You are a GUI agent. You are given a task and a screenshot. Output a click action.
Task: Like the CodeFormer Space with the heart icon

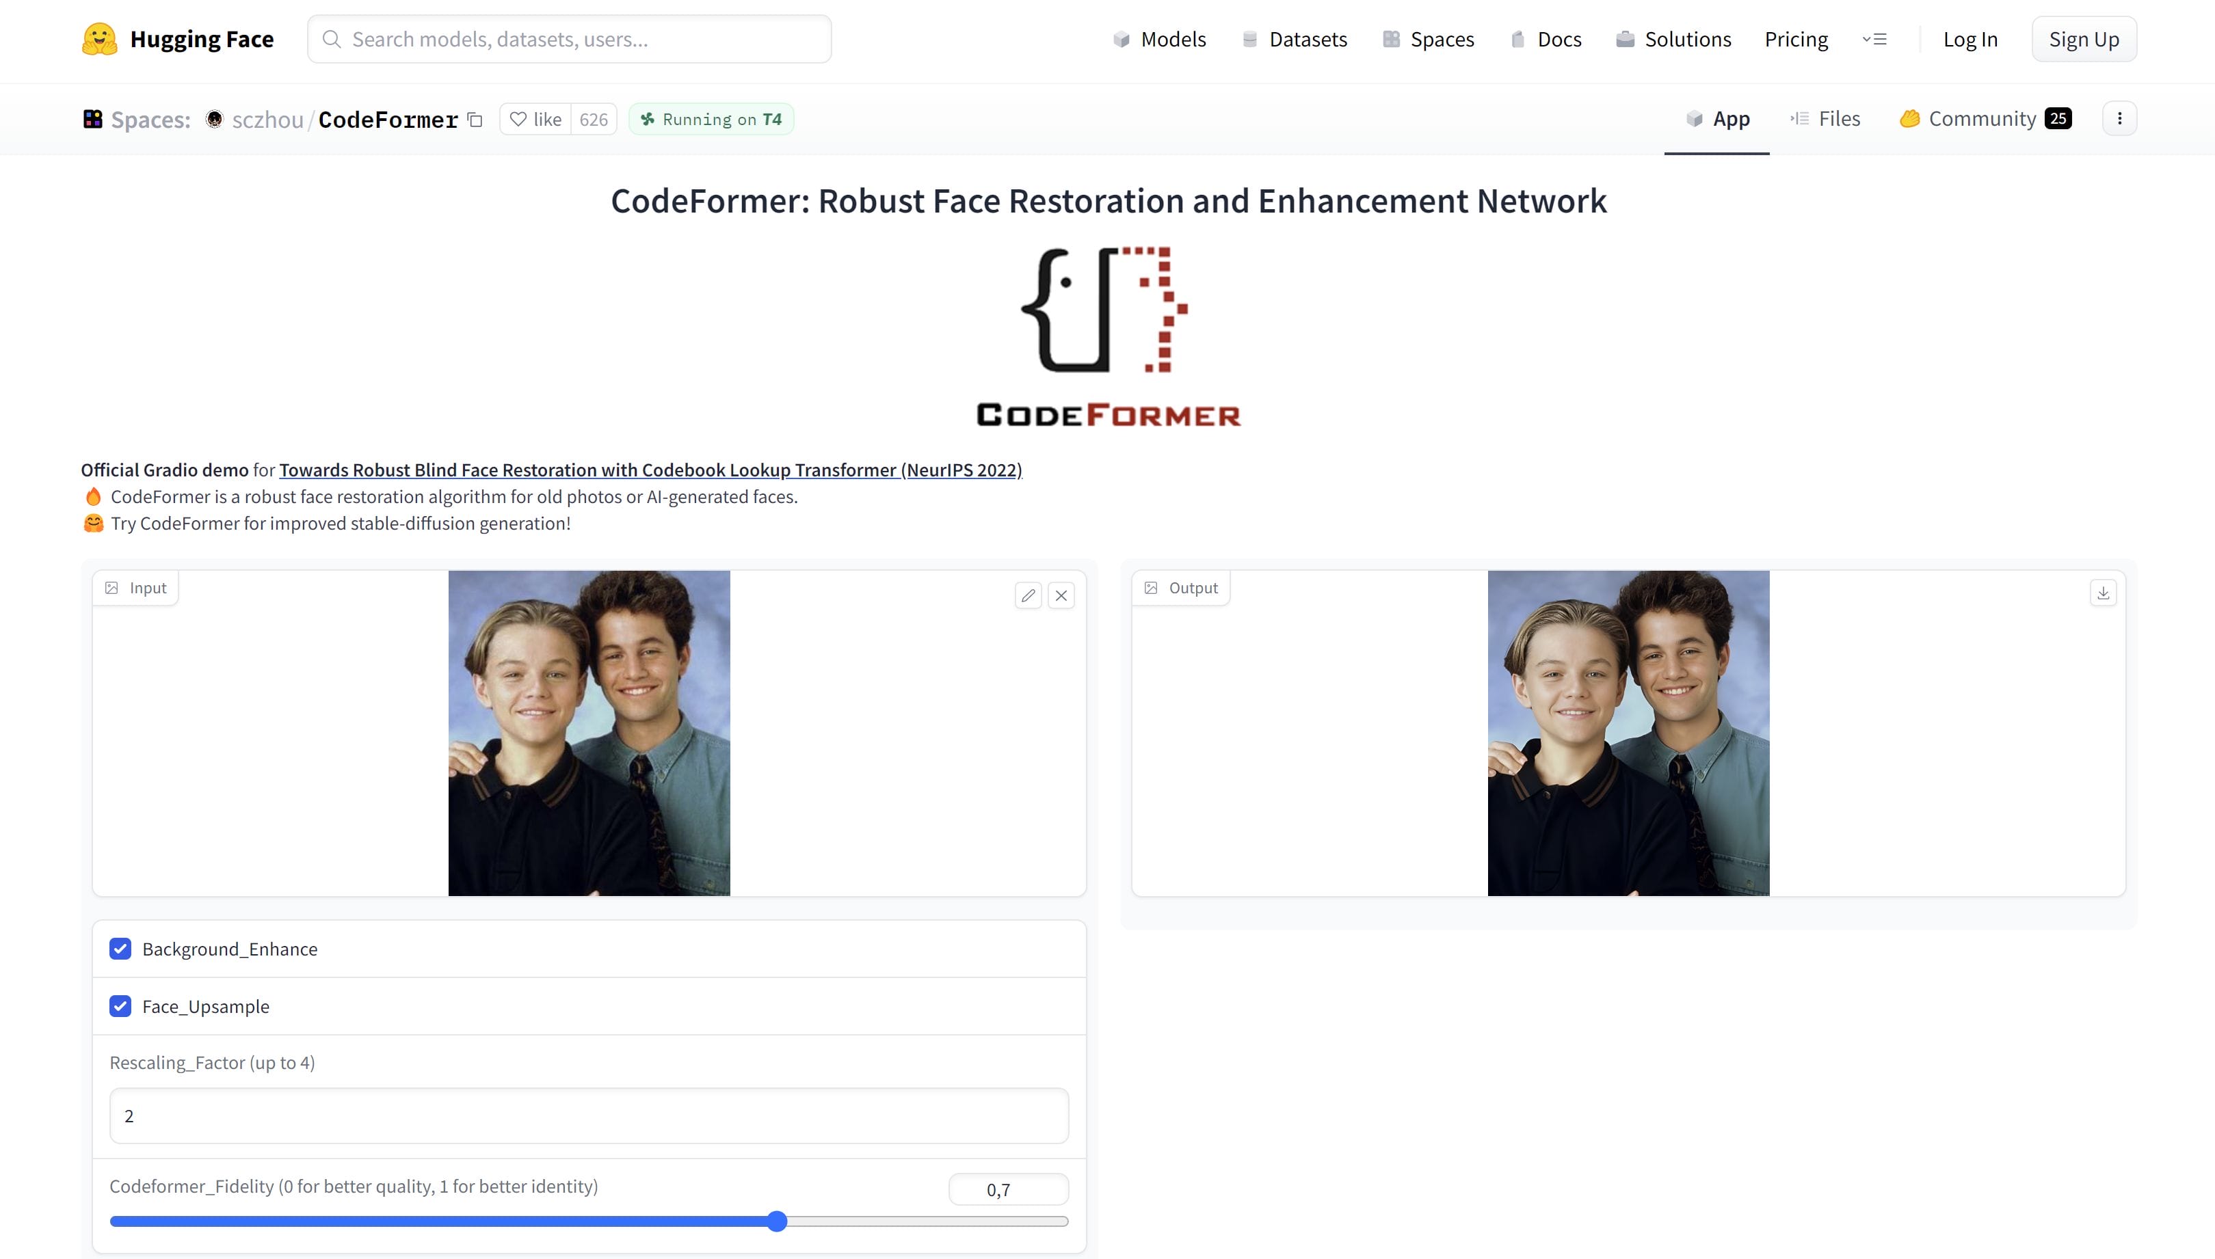pyautogui.click(x=518, y=120)
